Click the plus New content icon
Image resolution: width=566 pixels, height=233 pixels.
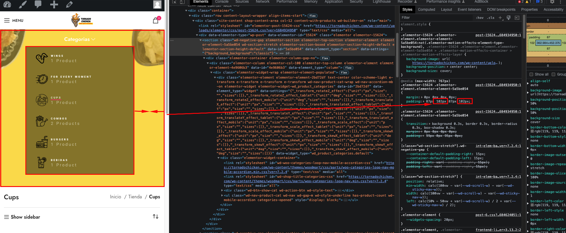(54, 4)
